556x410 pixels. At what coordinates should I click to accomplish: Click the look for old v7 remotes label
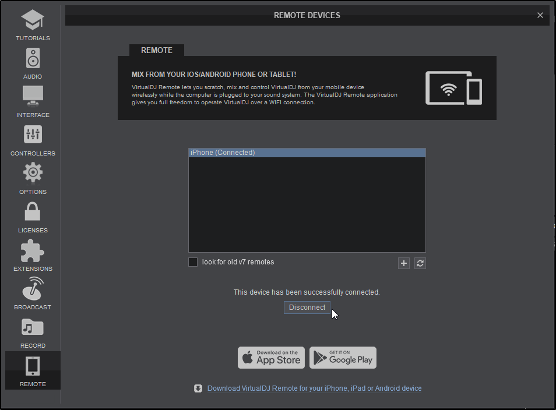coord(238,262)
